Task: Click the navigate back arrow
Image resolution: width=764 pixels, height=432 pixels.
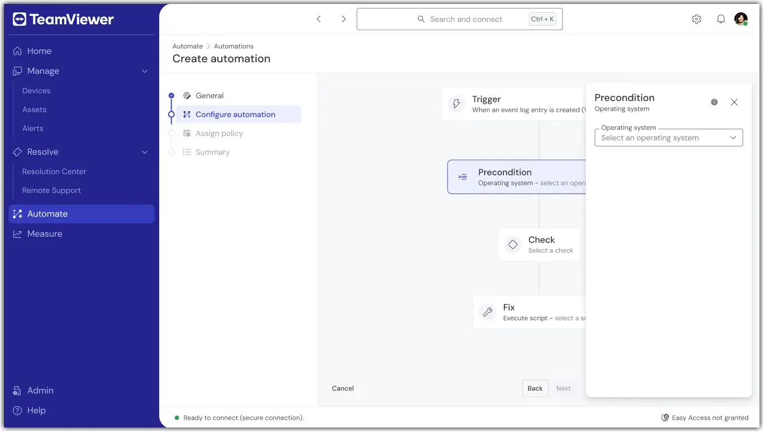Action: coord(319,19)
